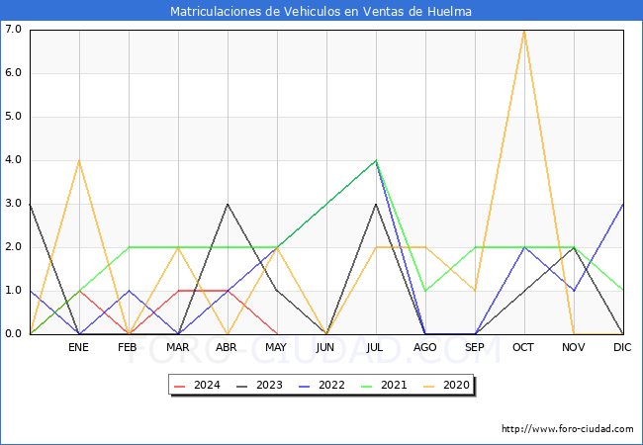Image resolution: width=643 pixels, height=445 pixels.
Task: Click the red 2024 legend color marker
Action: (180, 386)
